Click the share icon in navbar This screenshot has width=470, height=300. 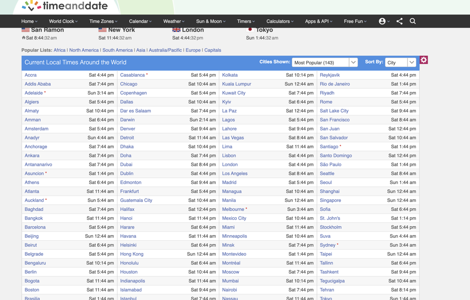tap(399, 21)
